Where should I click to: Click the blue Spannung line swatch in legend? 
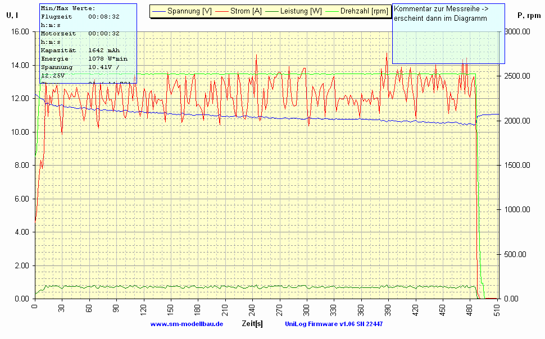click(x=159, y=11)
